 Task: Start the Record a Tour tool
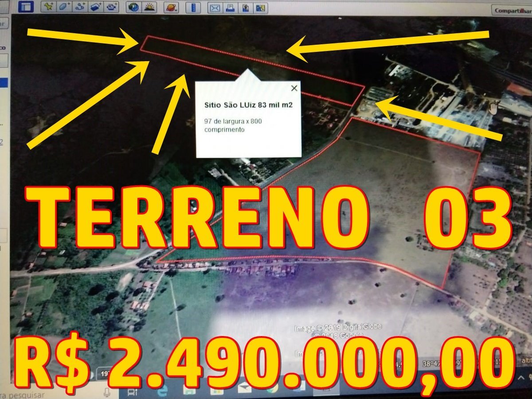point(112,7)
